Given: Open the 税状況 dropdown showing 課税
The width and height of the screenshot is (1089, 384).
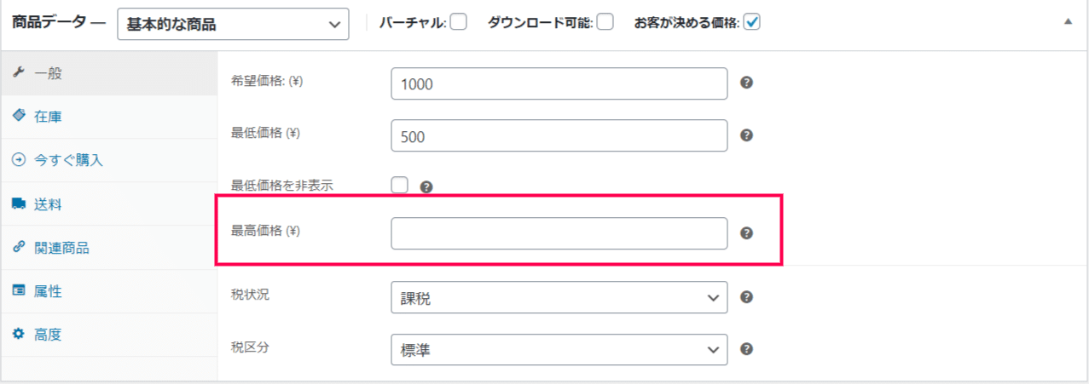Looking at the screenshot, I should 559,297.
